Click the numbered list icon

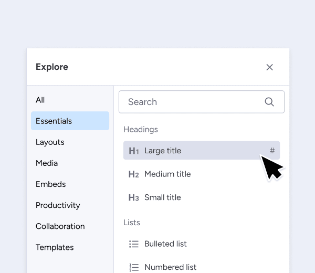coord(134,267)
